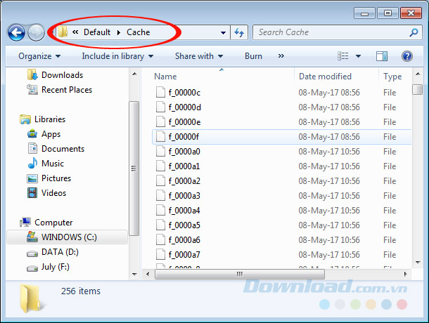This screenshot has height=323, width=429.
Task: Sort files by Date modified column
Action: [x=325, y=77]
